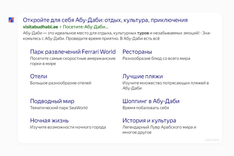Open the 'Парк развлечений Ferrari World' sitelink

73,52
